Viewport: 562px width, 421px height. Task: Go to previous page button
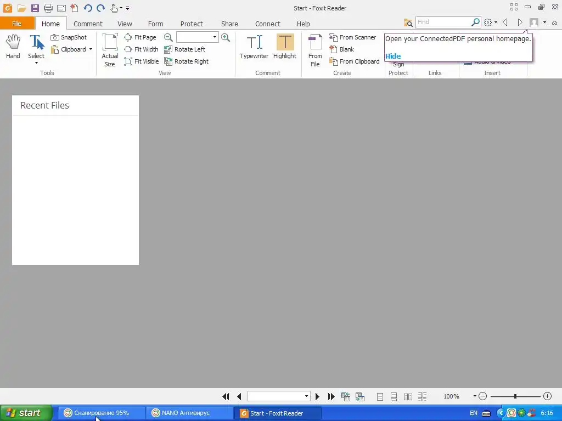point(239,396)
